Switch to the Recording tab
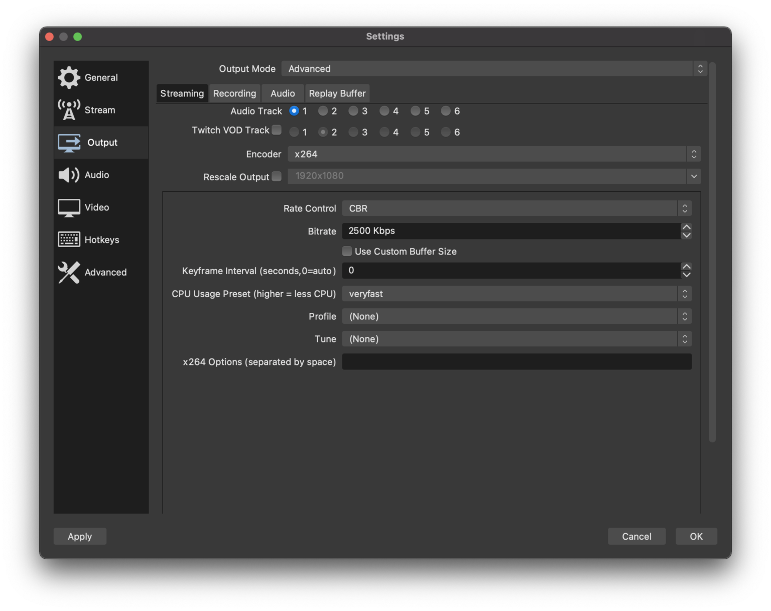The image size is (771, 611). pyautogui.click(x=234, y=93)
